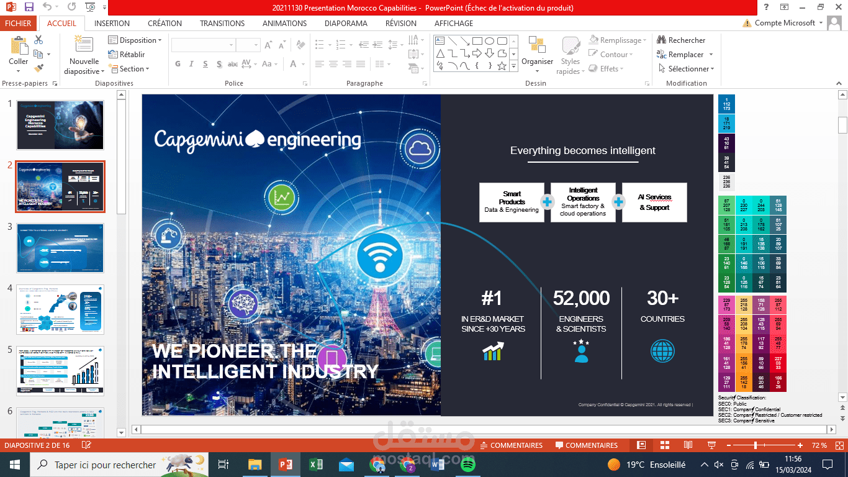Toggle bold G formatting
Screen dimensions: 848x477
[x=178, y=64]
